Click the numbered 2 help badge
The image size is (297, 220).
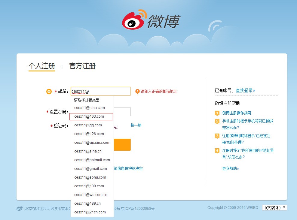click(217, 121)
